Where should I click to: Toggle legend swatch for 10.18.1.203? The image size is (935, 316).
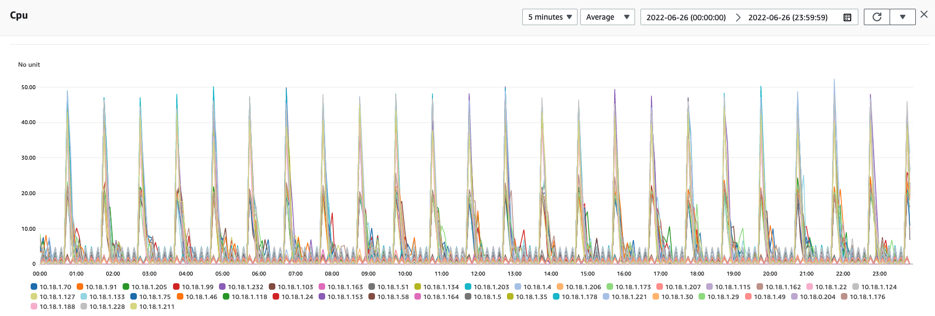(x=468, y=286)
